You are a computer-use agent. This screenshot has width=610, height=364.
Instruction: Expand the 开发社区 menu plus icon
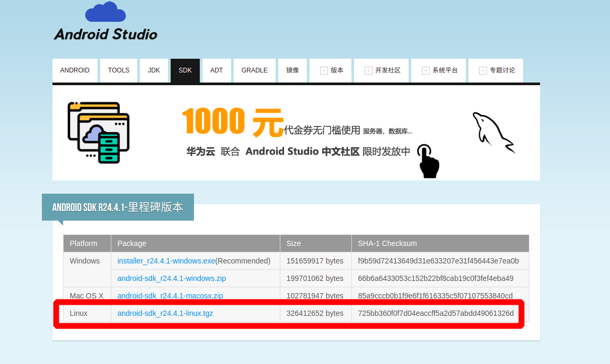pyautogui.click(x=368, y=71)
